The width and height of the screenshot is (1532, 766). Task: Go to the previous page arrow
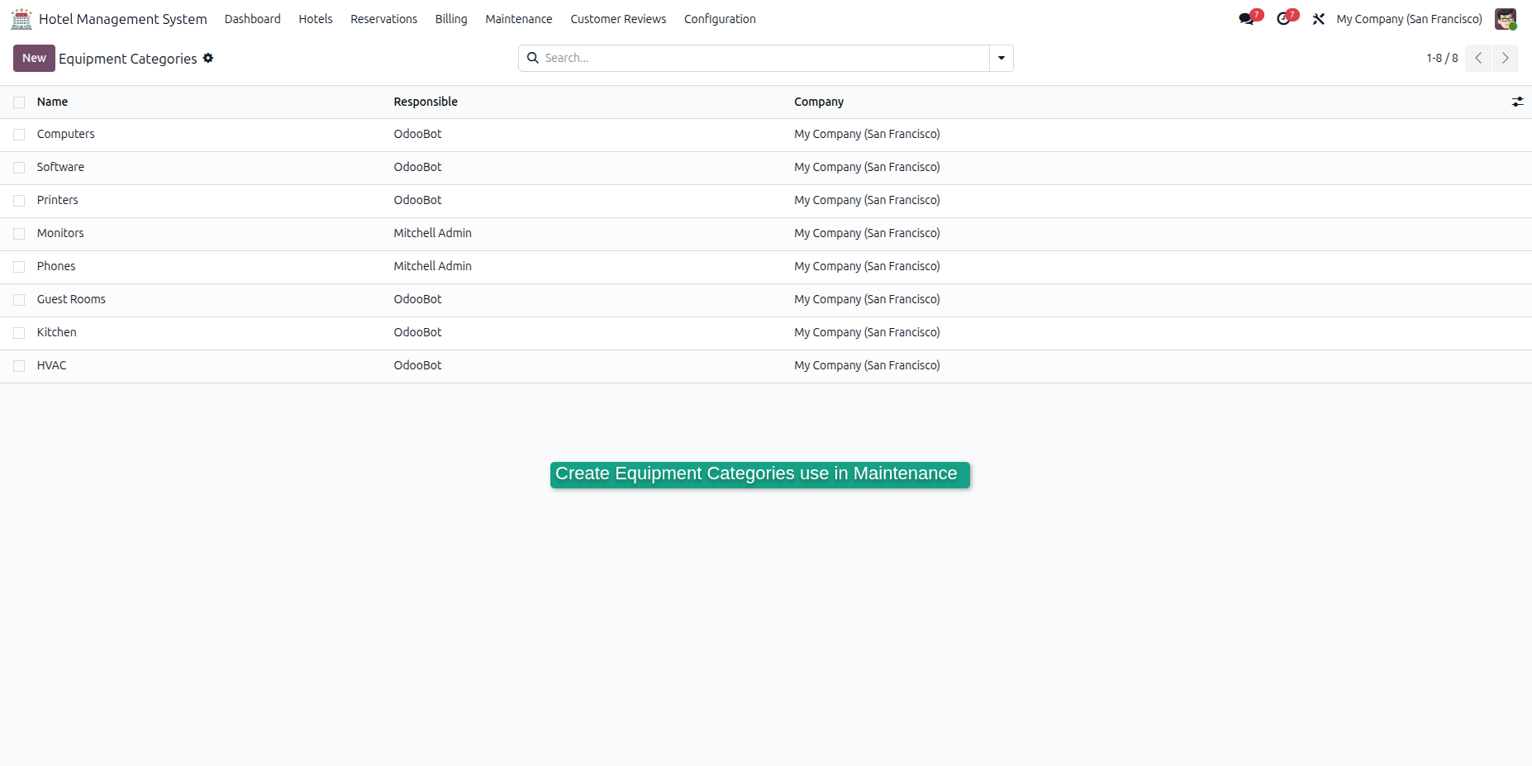click(x=1478, y=58)
